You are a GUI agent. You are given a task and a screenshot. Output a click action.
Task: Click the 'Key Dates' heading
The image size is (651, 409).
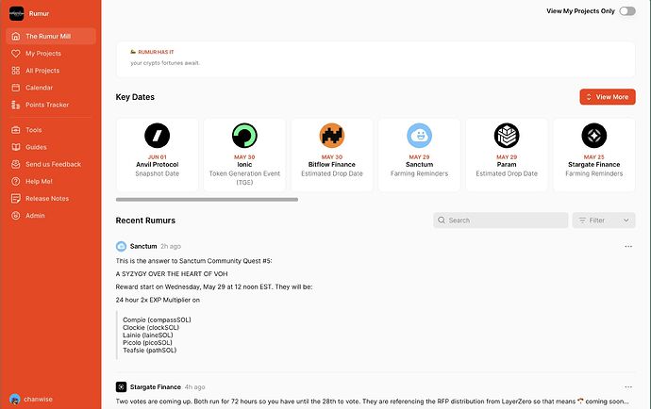tap(135, 97)
